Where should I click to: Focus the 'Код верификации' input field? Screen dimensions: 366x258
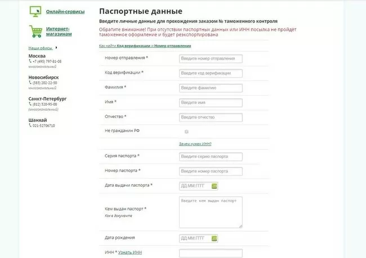tap(210, 73)
